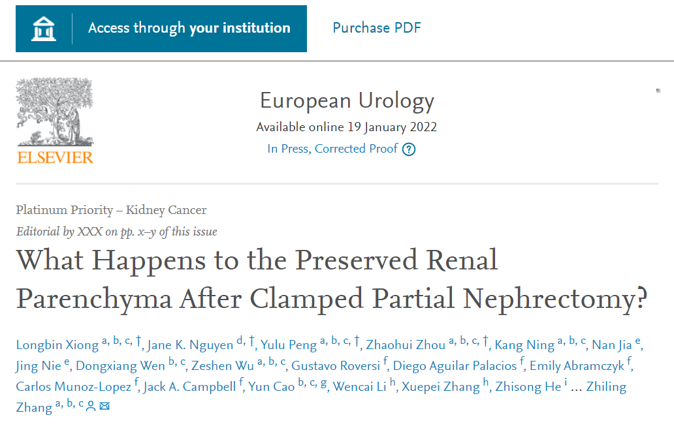674x430 pixels.
Task: Open Zhiling Zhang's author profile person icon
Action: click(x=91, y=406)
